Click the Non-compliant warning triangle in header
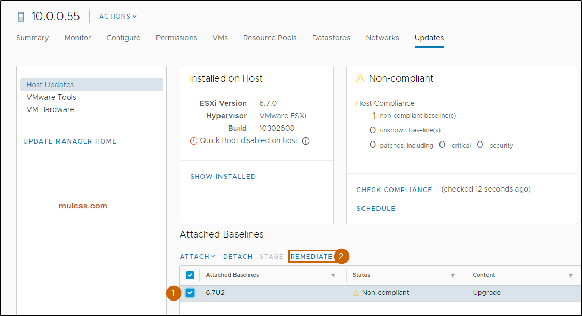 (x=360, y=79)
